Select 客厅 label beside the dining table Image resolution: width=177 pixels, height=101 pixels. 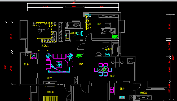[112, 76]
